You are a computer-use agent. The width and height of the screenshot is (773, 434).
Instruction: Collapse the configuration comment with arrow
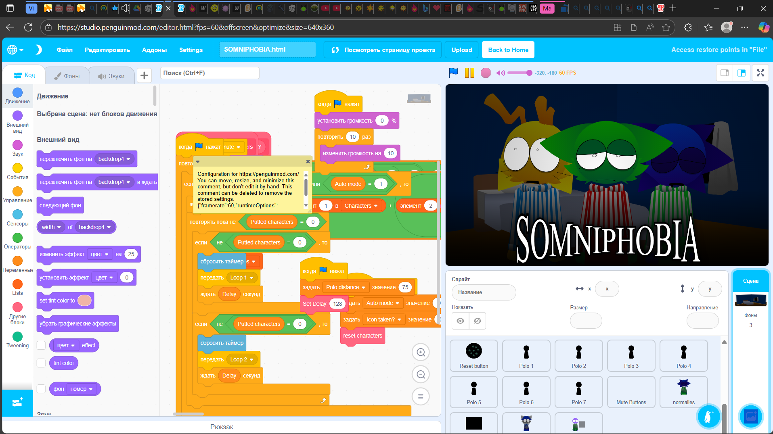198,162
